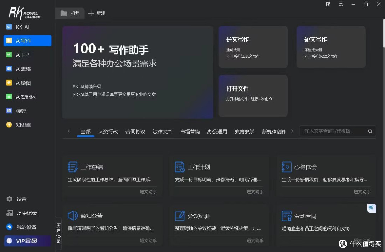Click the 打开 folder tab
The height and width of the screenshot is (252, 385).
70,13
